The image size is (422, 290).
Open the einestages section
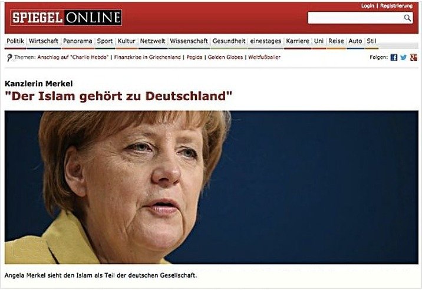pos(266,41)
